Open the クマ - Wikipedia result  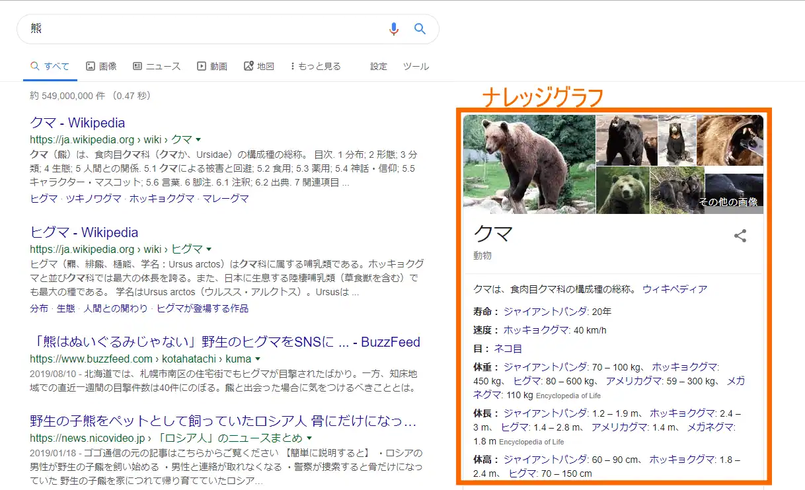click(77, 123)
